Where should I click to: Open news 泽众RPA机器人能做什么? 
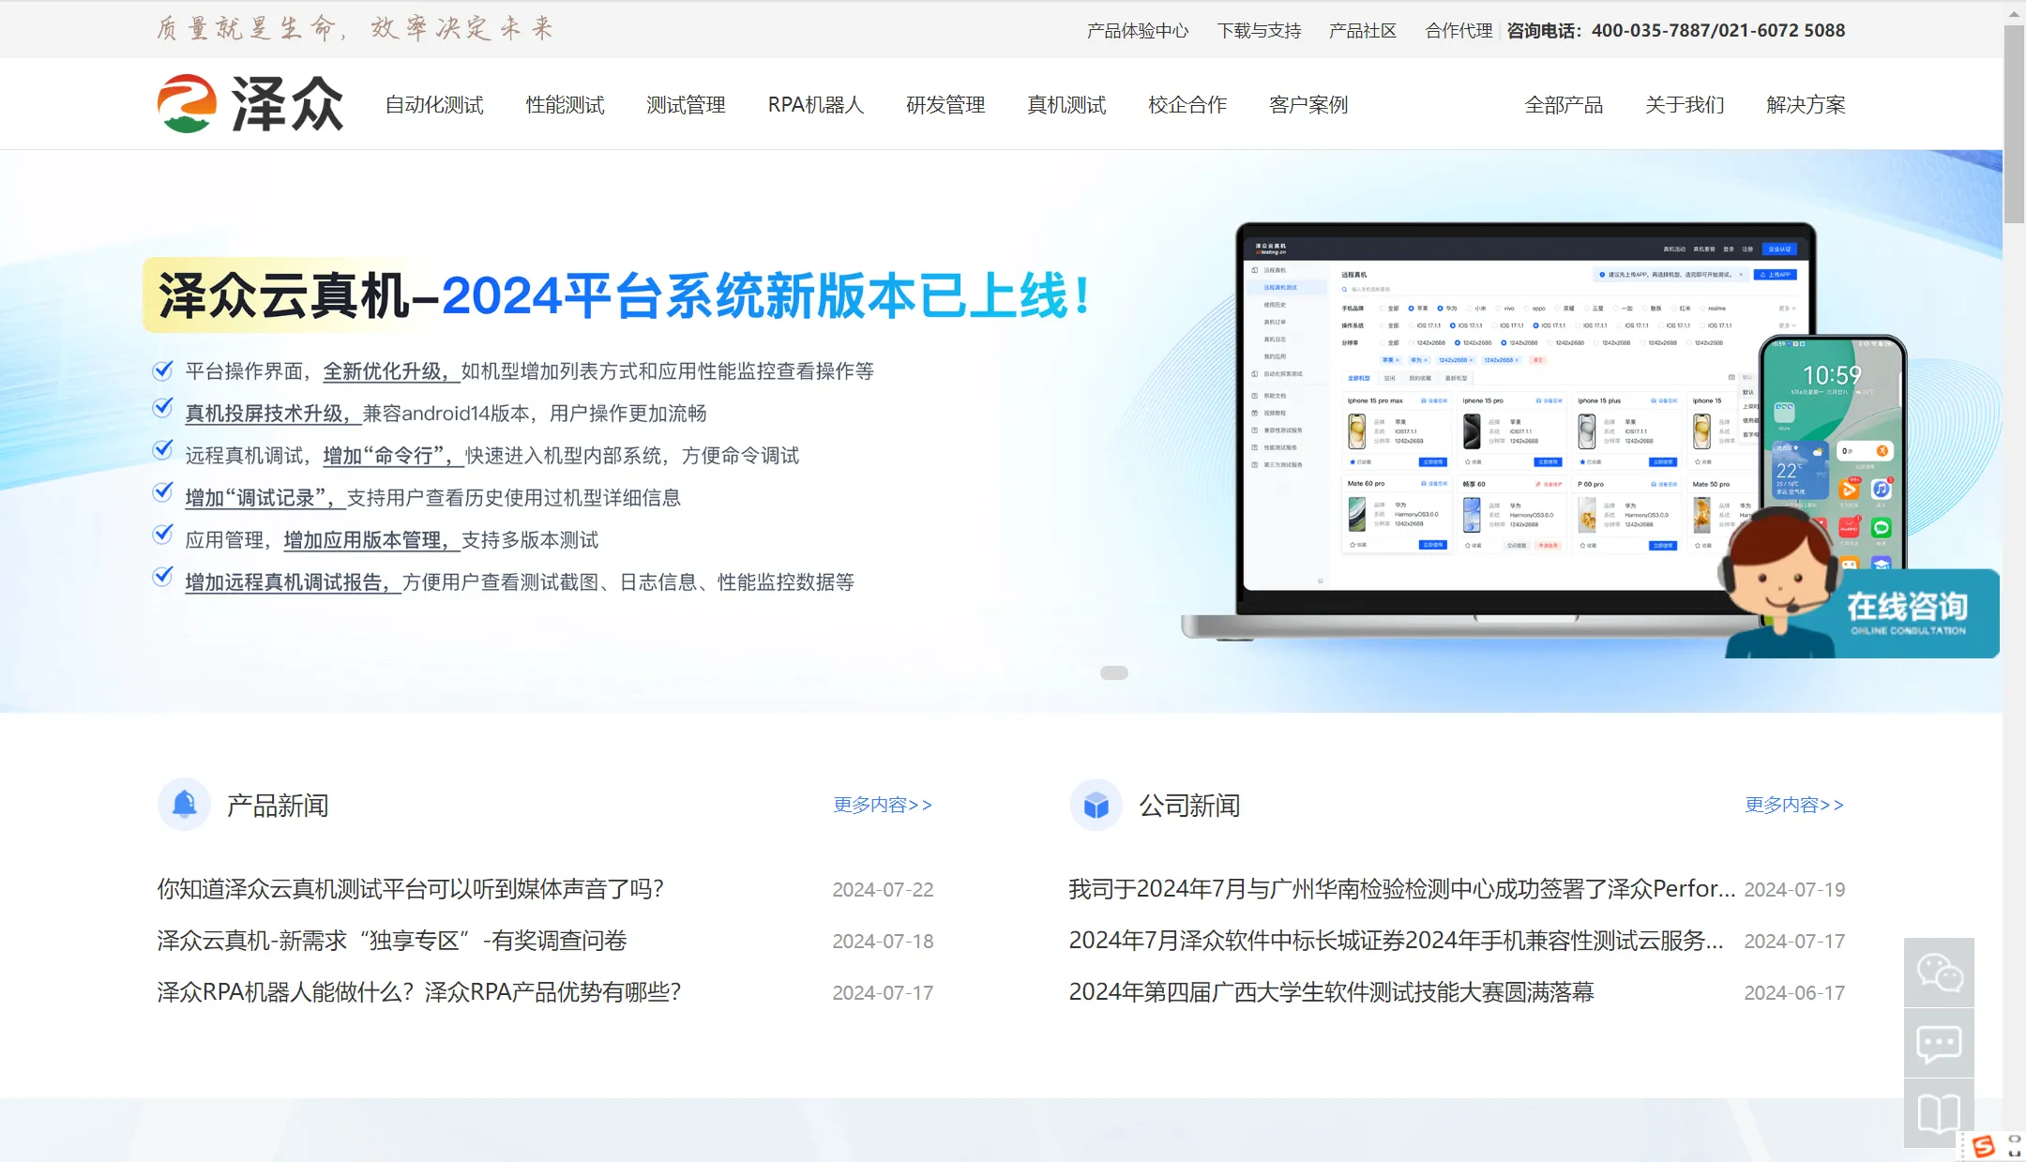[x=419, y=992]
